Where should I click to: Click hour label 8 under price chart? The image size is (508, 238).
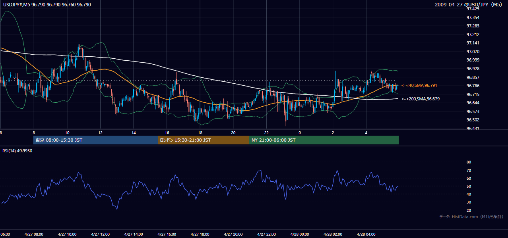point(34,132)
